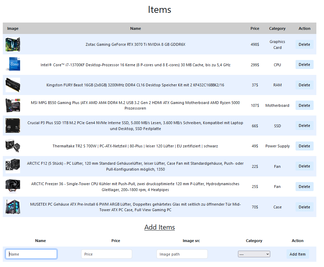Viewport: 324px width, 267px height.
Task: Click the MSI B550 motherboard image
Action: click(x=13, y=105)
